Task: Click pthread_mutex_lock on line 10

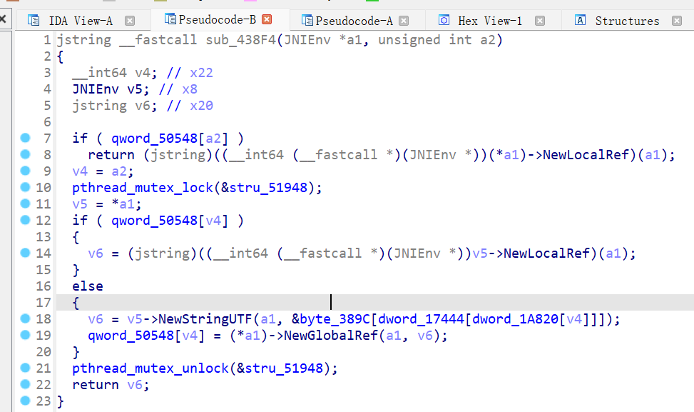Action: (x=143, y=188)
